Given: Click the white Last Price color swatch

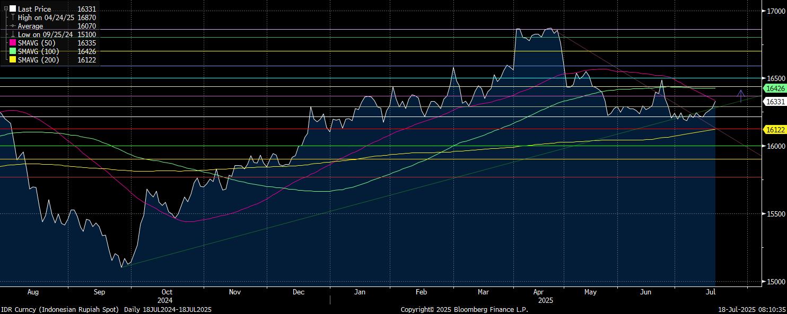Looking at the screenshot, I should pos(13,9).
